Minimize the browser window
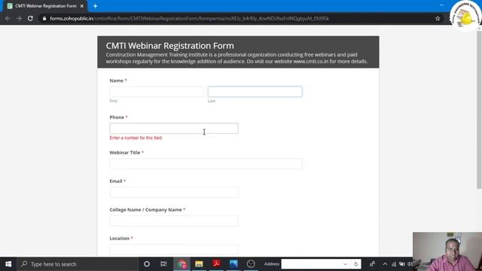482x271 pixels. (441, 5)
